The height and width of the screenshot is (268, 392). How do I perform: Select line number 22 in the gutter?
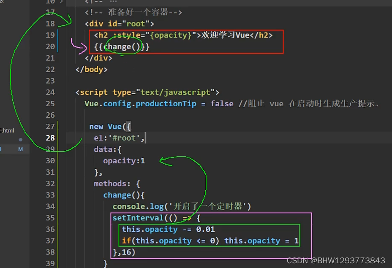click(50, 70)
